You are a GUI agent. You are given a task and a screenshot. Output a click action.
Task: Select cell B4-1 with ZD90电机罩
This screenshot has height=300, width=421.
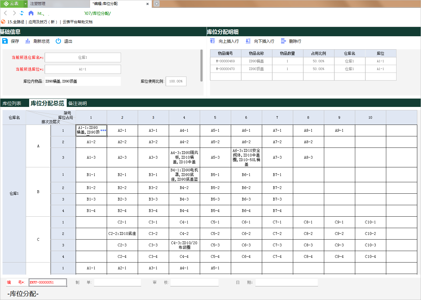[184, 175]
